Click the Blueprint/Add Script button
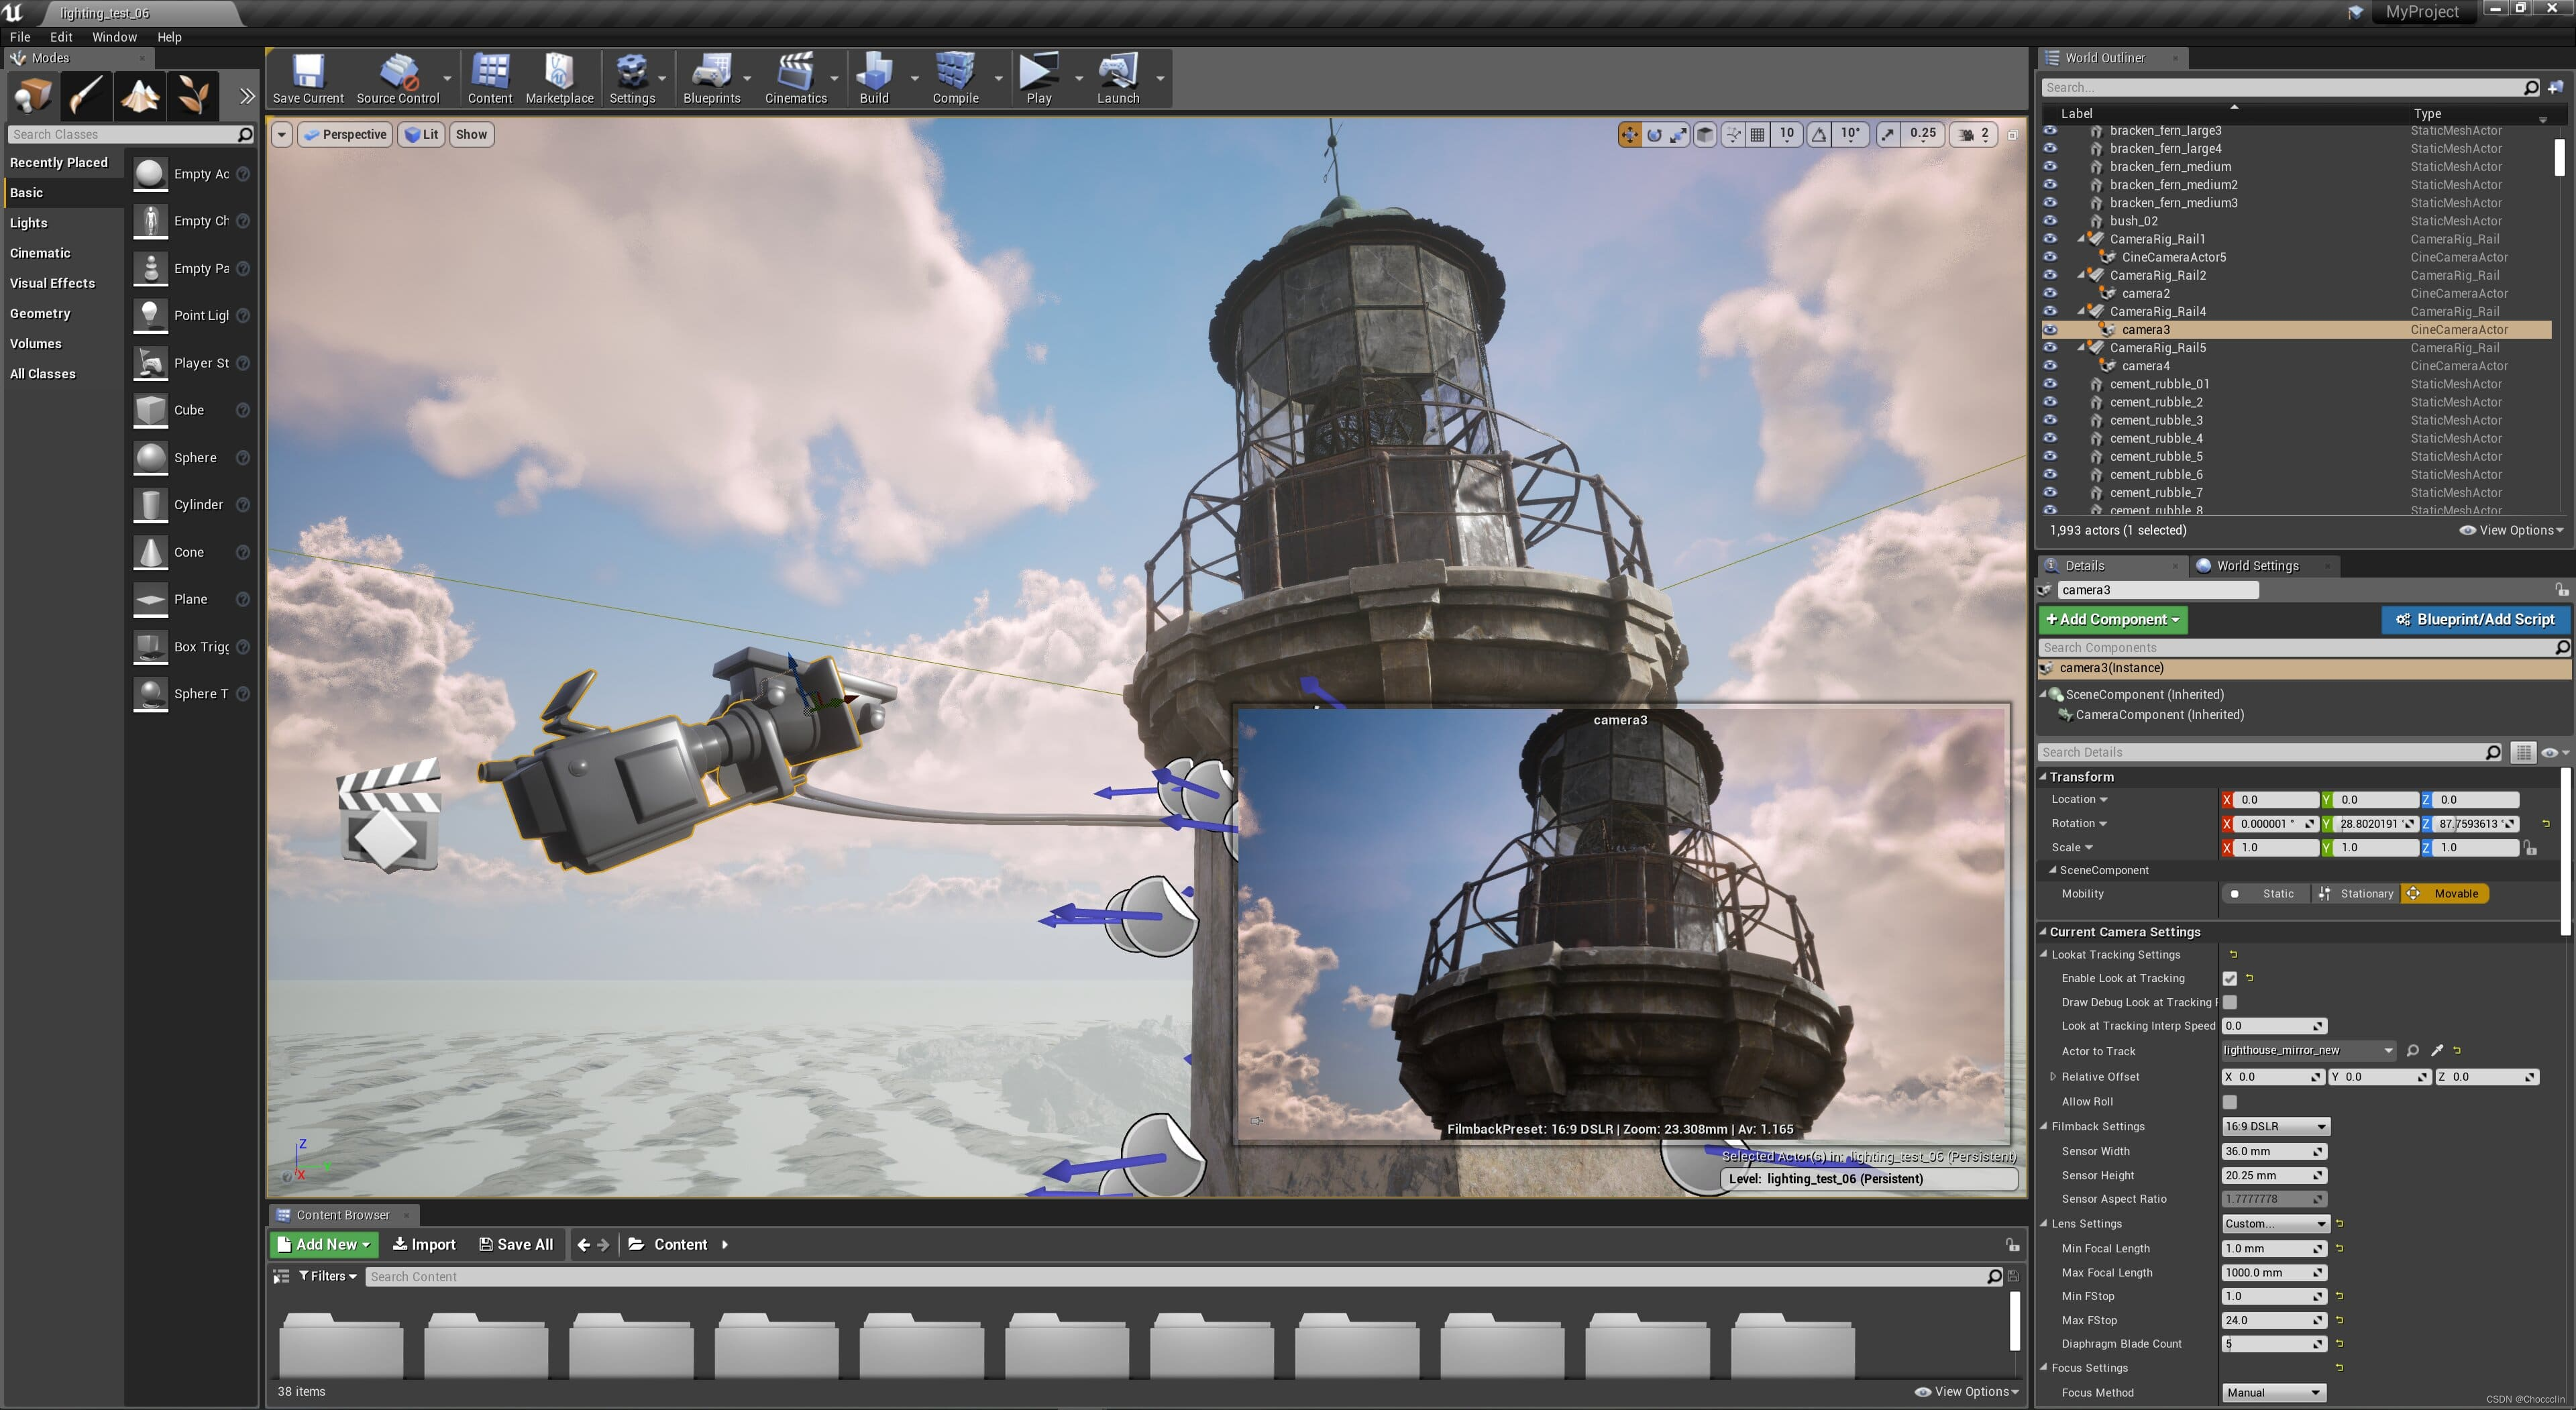 pyautogui.click(x=2474, y=620)
